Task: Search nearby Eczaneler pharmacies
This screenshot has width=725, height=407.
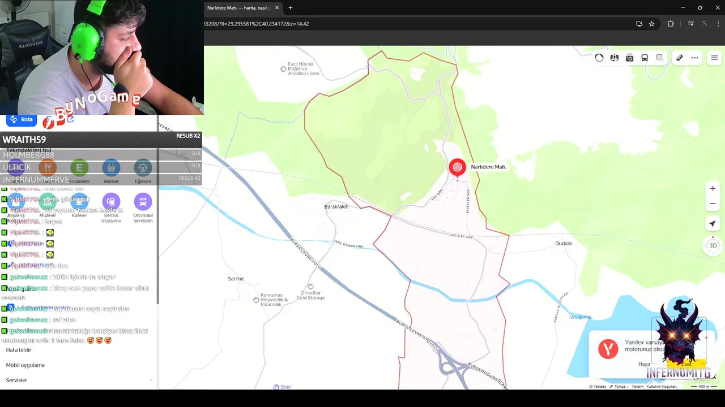Action: tap(79, 171)
